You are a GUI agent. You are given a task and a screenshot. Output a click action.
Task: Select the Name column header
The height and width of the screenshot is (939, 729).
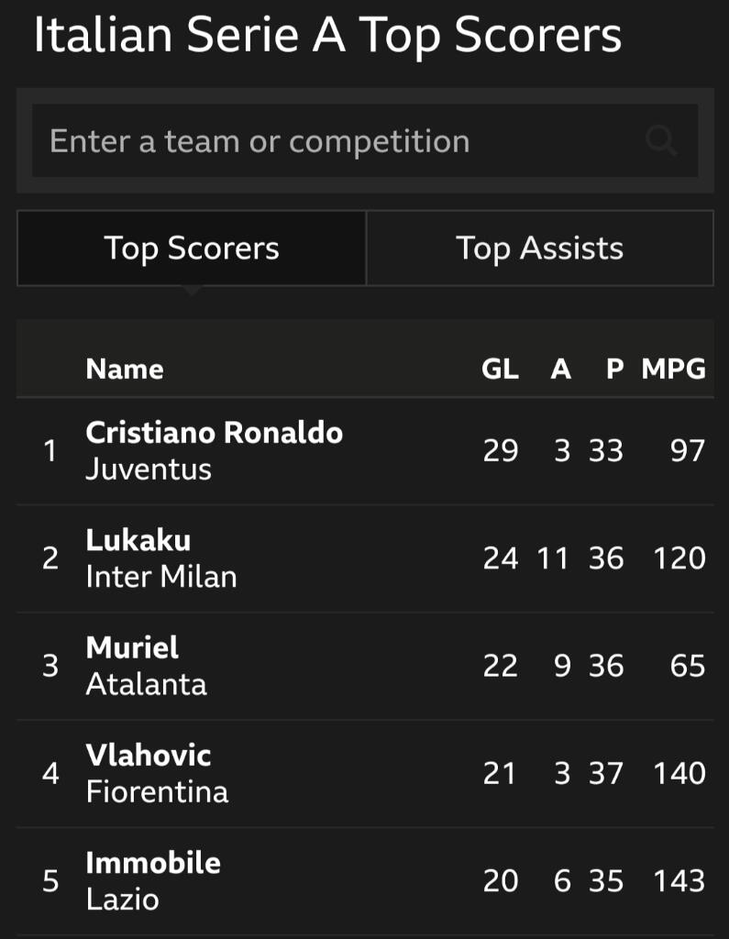click(125, 369)
